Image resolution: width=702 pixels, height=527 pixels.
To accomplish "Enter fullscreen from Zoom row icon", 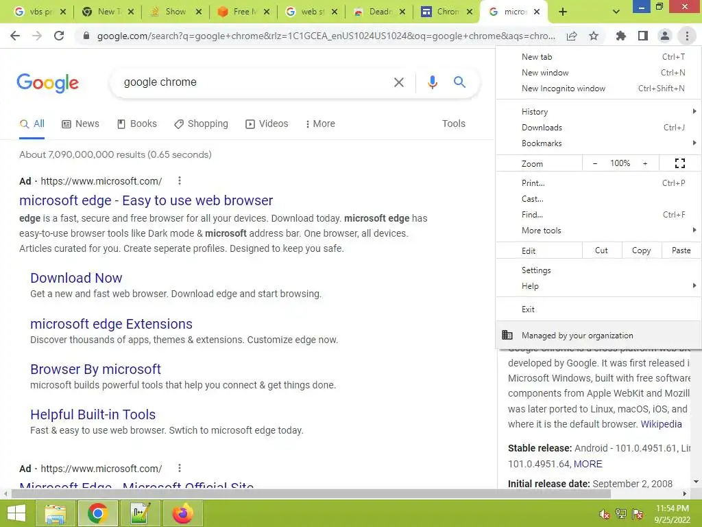I will click(x=679, y=163).
